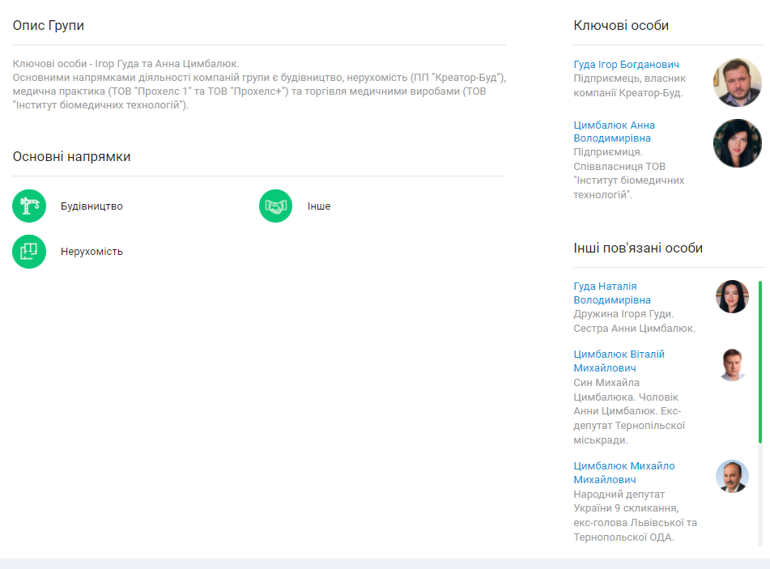Click the Ключові особи section heading

tap(621, 26)
